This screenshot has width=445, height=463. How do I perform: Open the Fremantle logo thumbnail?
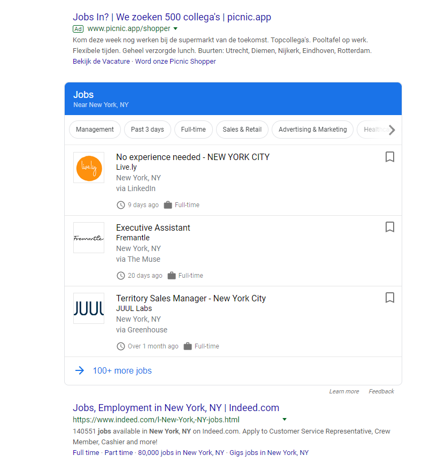(89, 238)
